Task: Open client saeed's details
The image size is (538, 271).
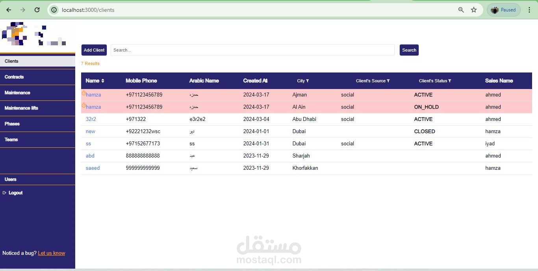Action: (93, 168)
